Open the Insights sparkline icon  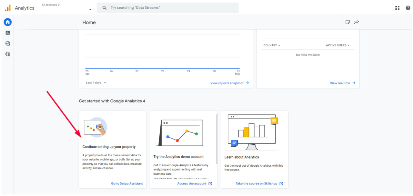[x=357, y=22]
